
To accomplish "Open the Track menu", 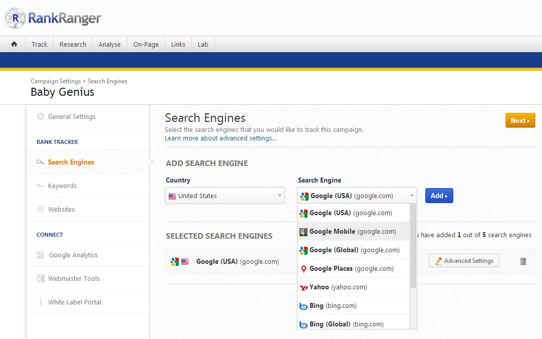I will click(x=39, y=44).
